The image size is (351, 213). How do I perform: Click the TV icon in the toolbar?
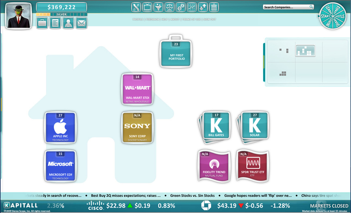coord(147,7)
